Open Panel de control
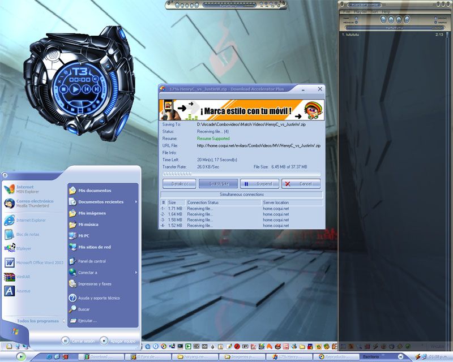 tap(103, 261)
